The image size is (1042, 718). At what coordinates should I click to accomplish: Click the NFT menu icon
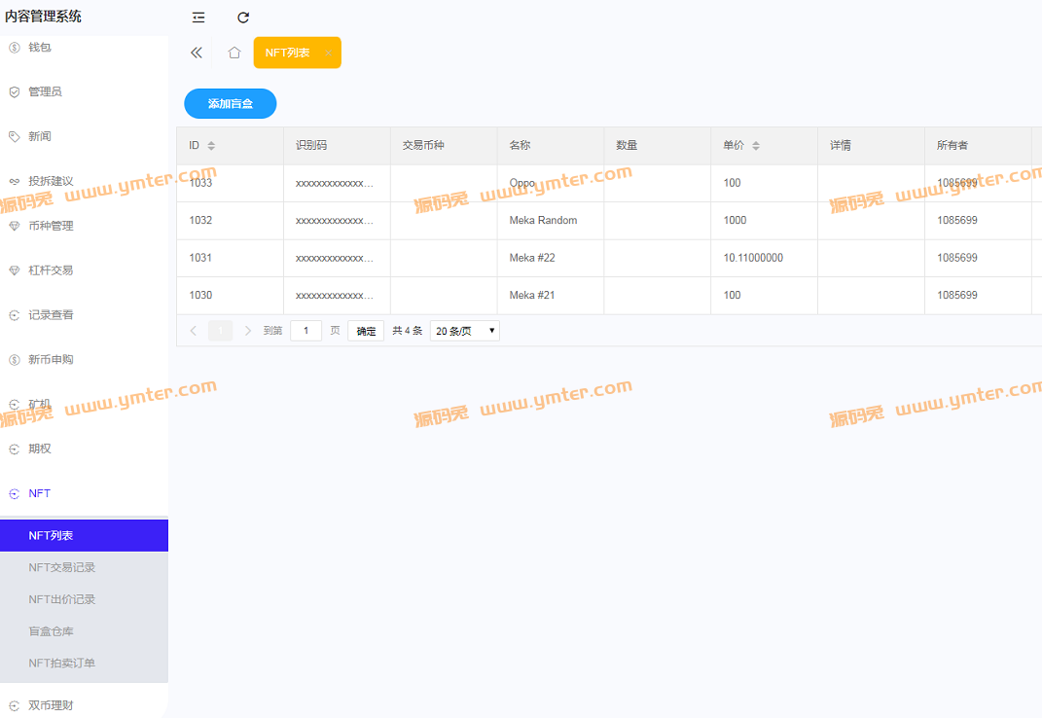tap(14, 493)
